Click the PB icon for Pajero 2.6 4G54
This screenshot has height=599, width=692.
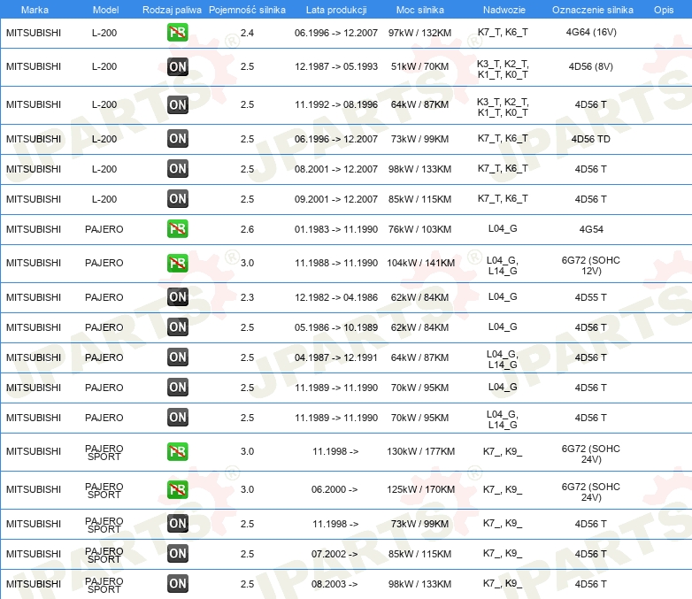point(177,228)
